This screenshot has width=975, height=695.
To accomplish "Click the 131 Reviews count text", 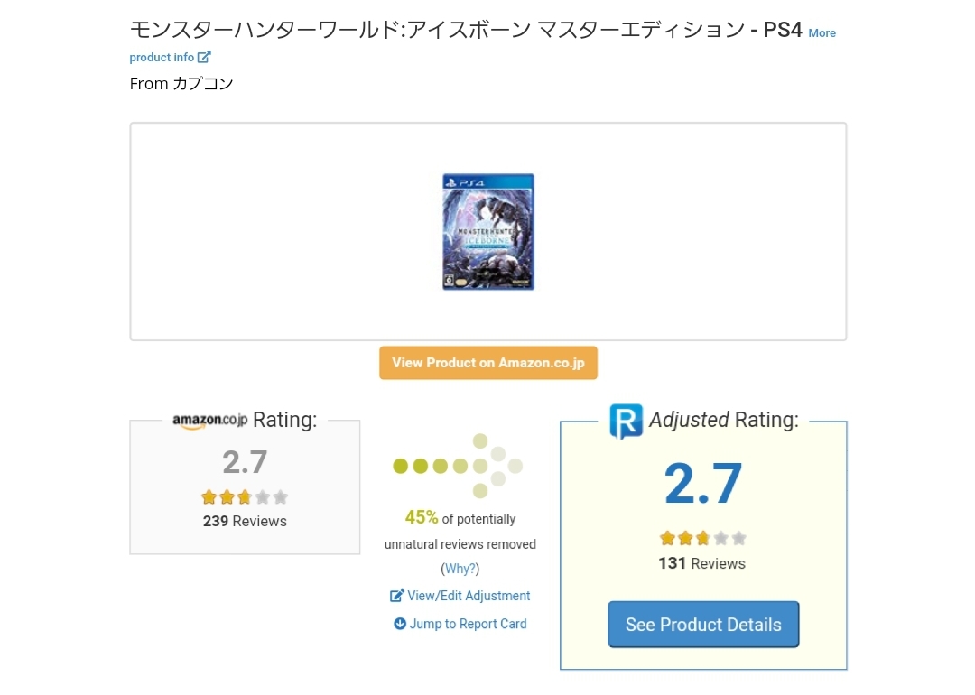I will pyautogui.click(x=702, y=563).
